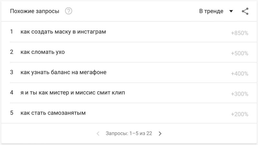258x145 pixels.
Task: Open query 'как сломать ухо'
Action: pos(43,52)
